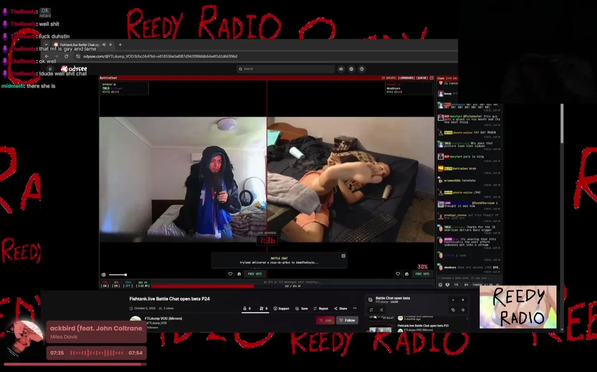Mute the Fishtank.live tab audio icon
This screenshot has width=597, height=372.
(104, 44)
